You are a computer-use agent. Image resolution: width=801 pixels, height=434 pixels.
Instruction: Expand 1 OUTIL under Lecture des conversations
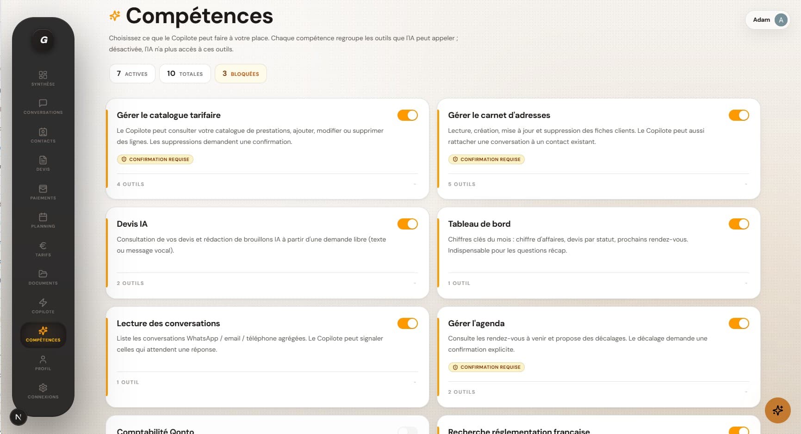(267, 382)
